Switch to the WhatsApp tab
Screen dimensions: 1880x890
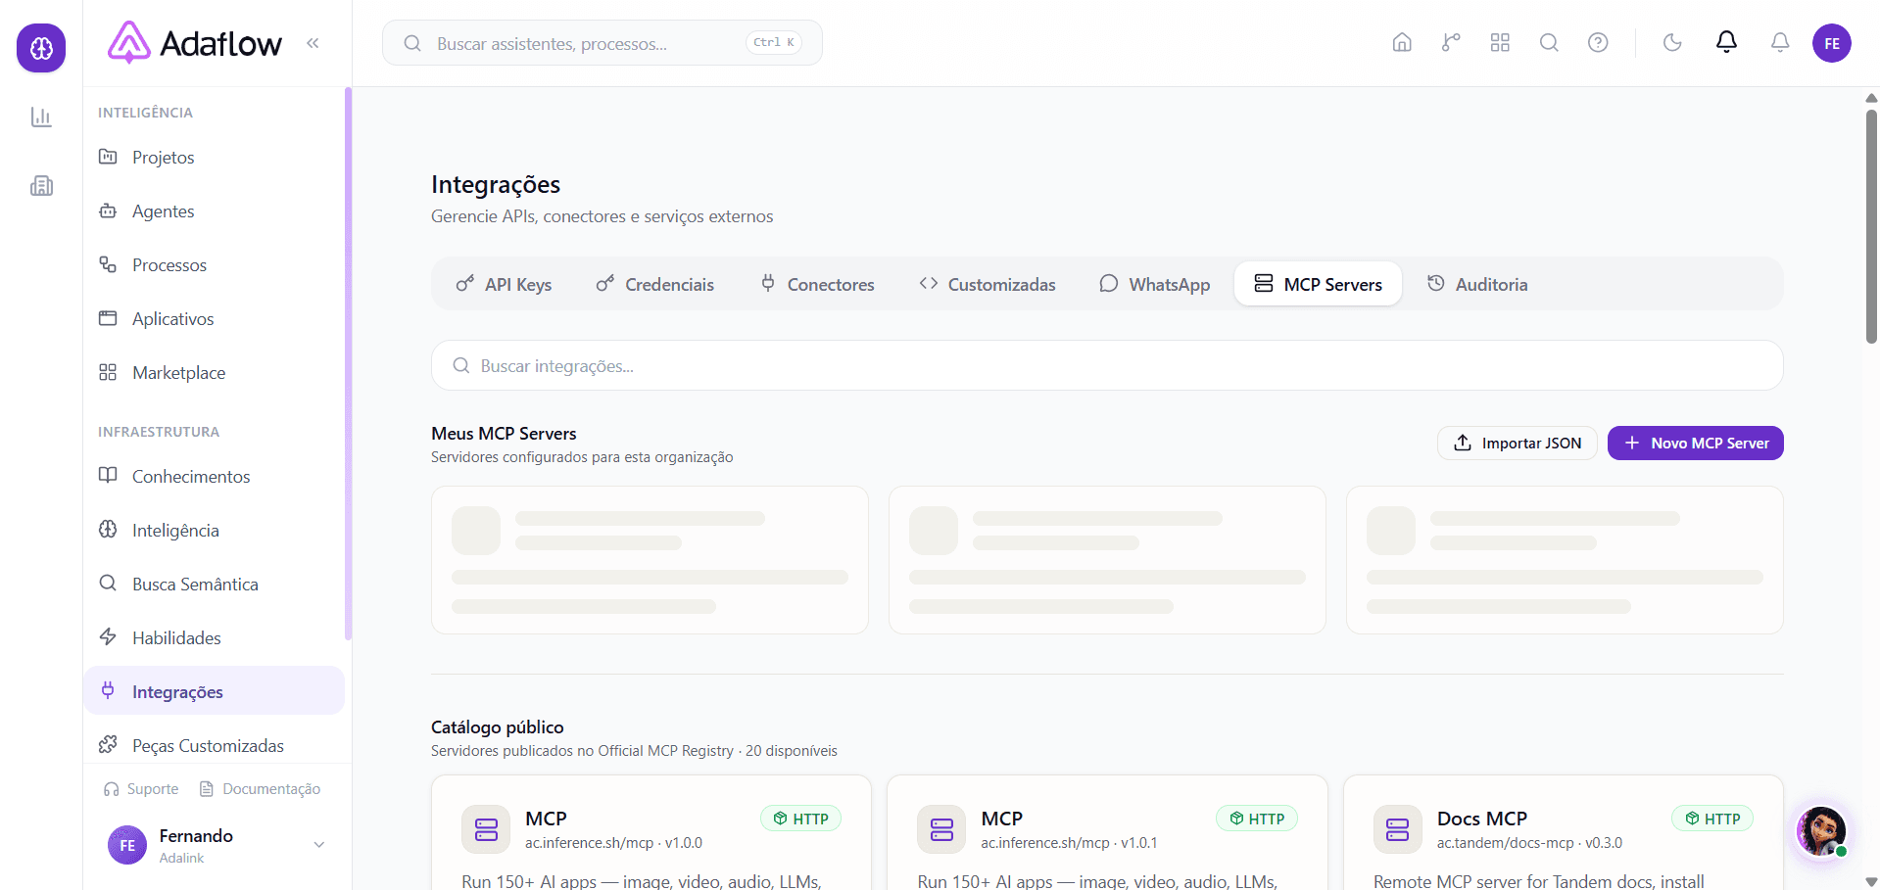pyautogui.click(x=1155, y=284)
